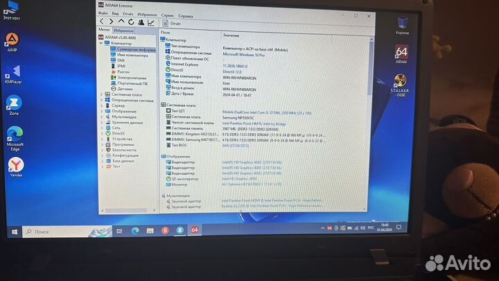Select Тест in the tree
The width and height of the screenshot is (499, 281).
tap(113, 167)
